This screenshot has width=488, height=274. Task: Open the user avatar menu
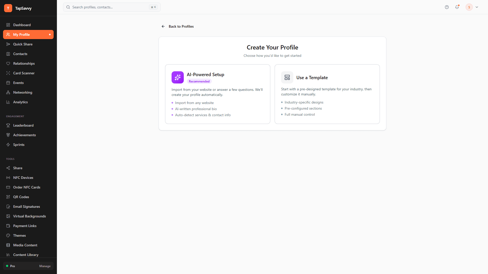469,7
